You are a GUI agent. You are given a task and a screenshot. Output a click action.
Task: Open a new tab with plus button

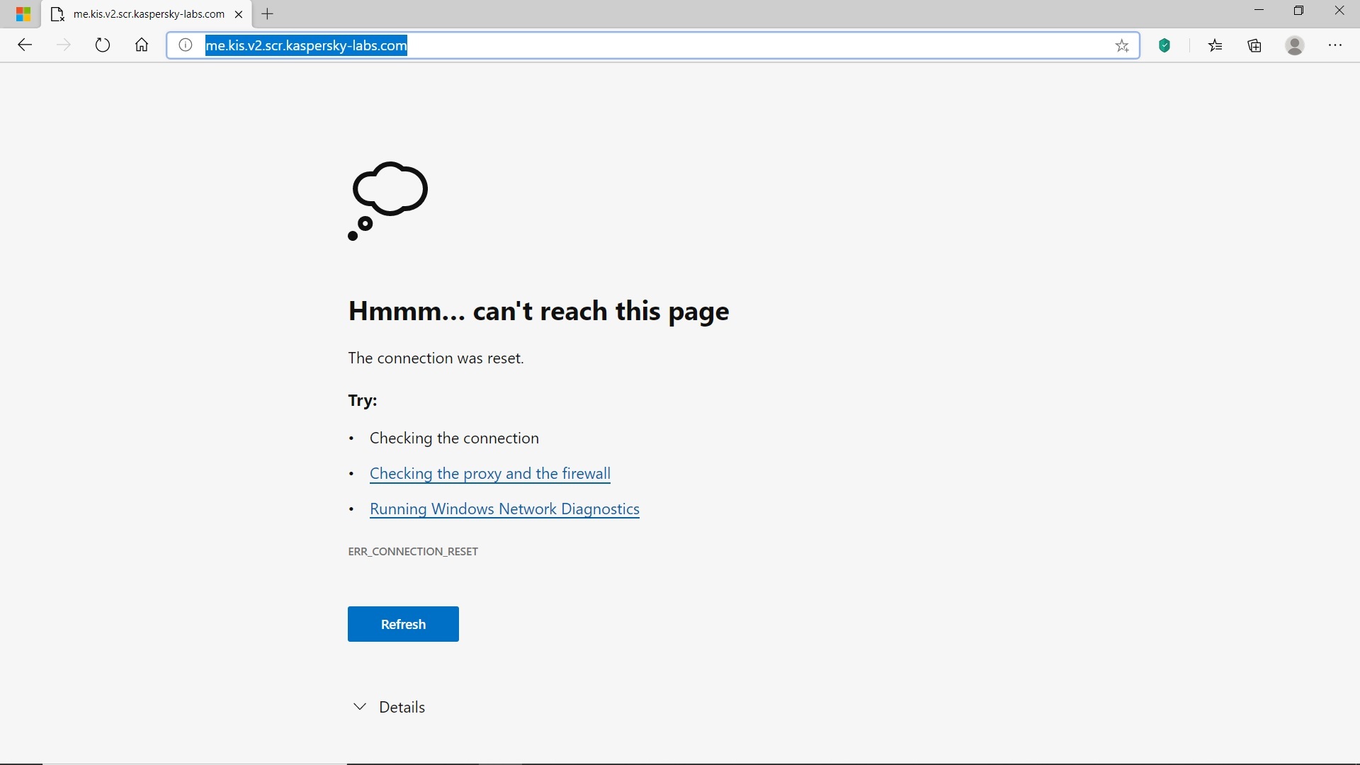tap(268, 14)
